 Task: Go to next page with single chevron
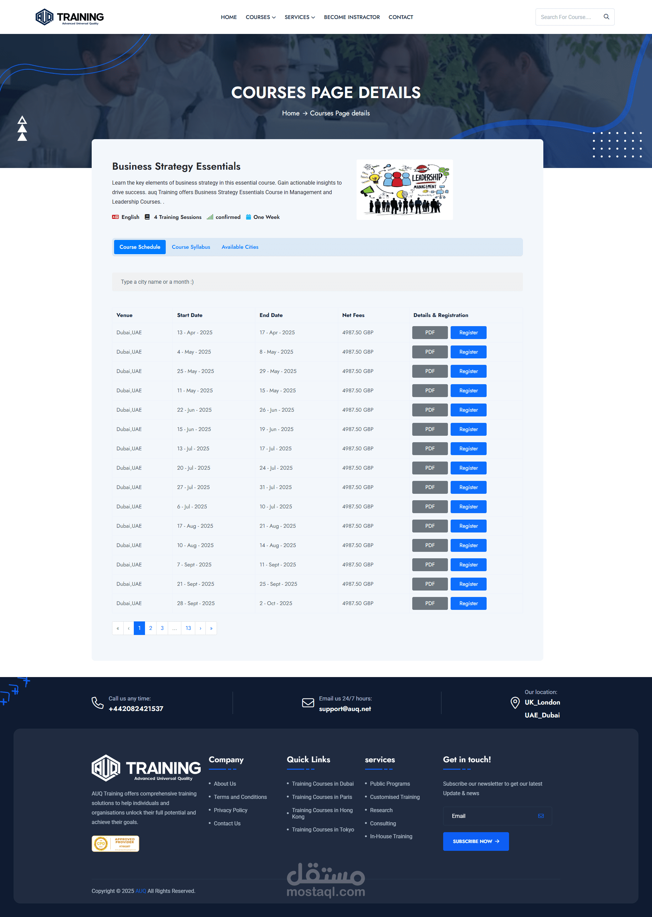200,628
